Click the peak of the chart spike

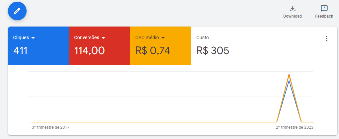click(289, 75)
